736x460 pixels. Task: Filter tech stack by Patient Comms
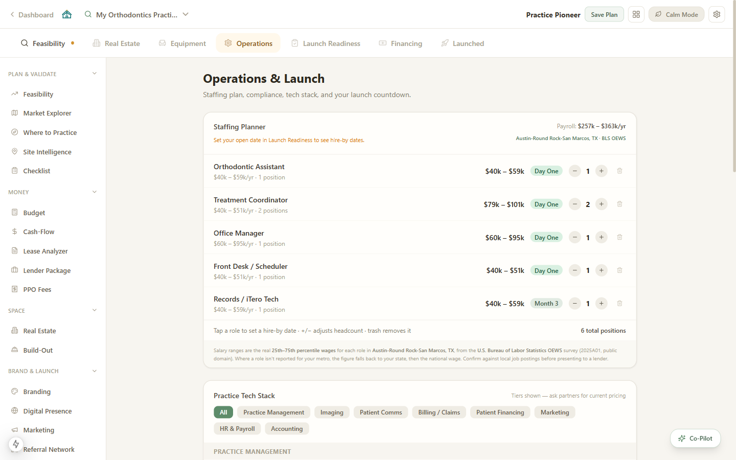click(x=381, y=412)
